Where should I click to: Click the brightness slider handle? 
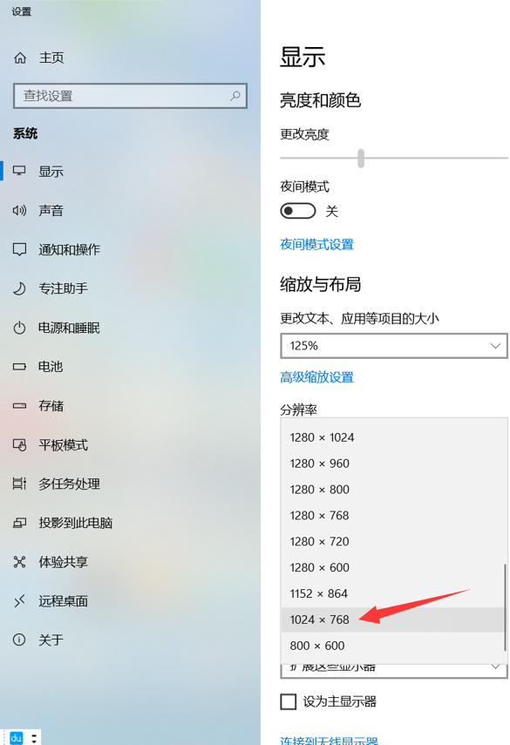[x=361, y=159]
